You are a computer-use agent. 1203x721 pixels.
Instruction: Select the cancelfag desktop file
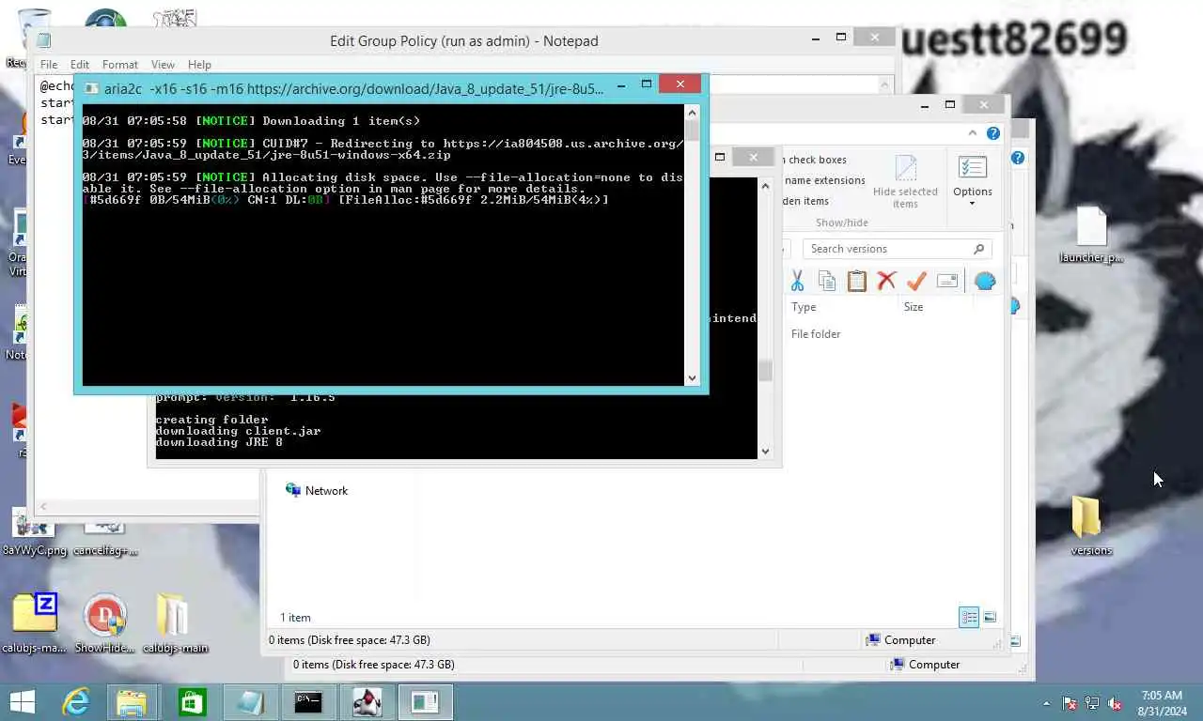105,536
